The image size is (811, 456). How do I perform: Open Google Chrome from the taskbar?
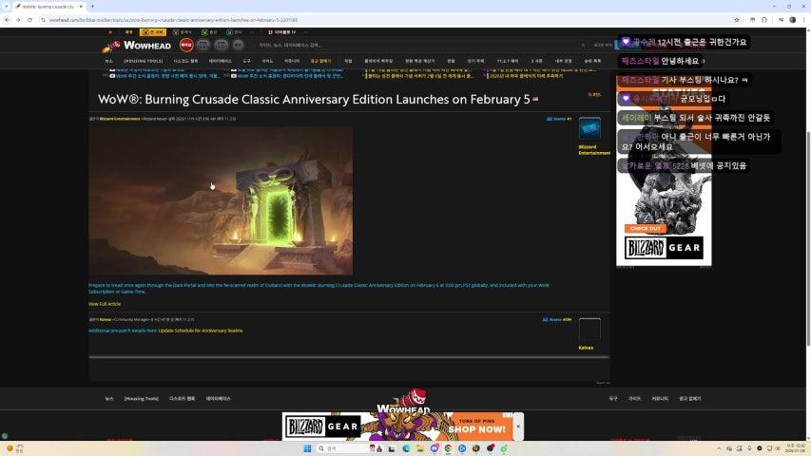tap(448, 448)
